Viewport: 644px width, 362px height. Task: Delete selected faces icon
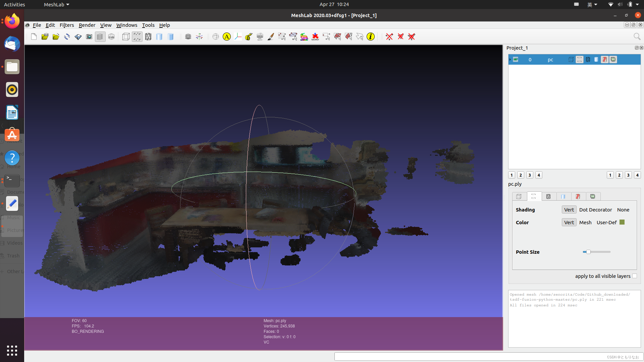point(400,37)
